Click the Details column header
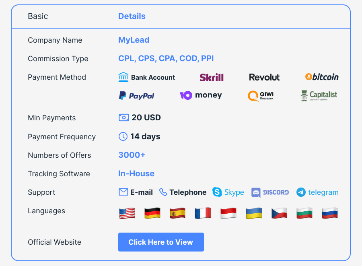Screen dimensions: 362x266 coord(132,16)
